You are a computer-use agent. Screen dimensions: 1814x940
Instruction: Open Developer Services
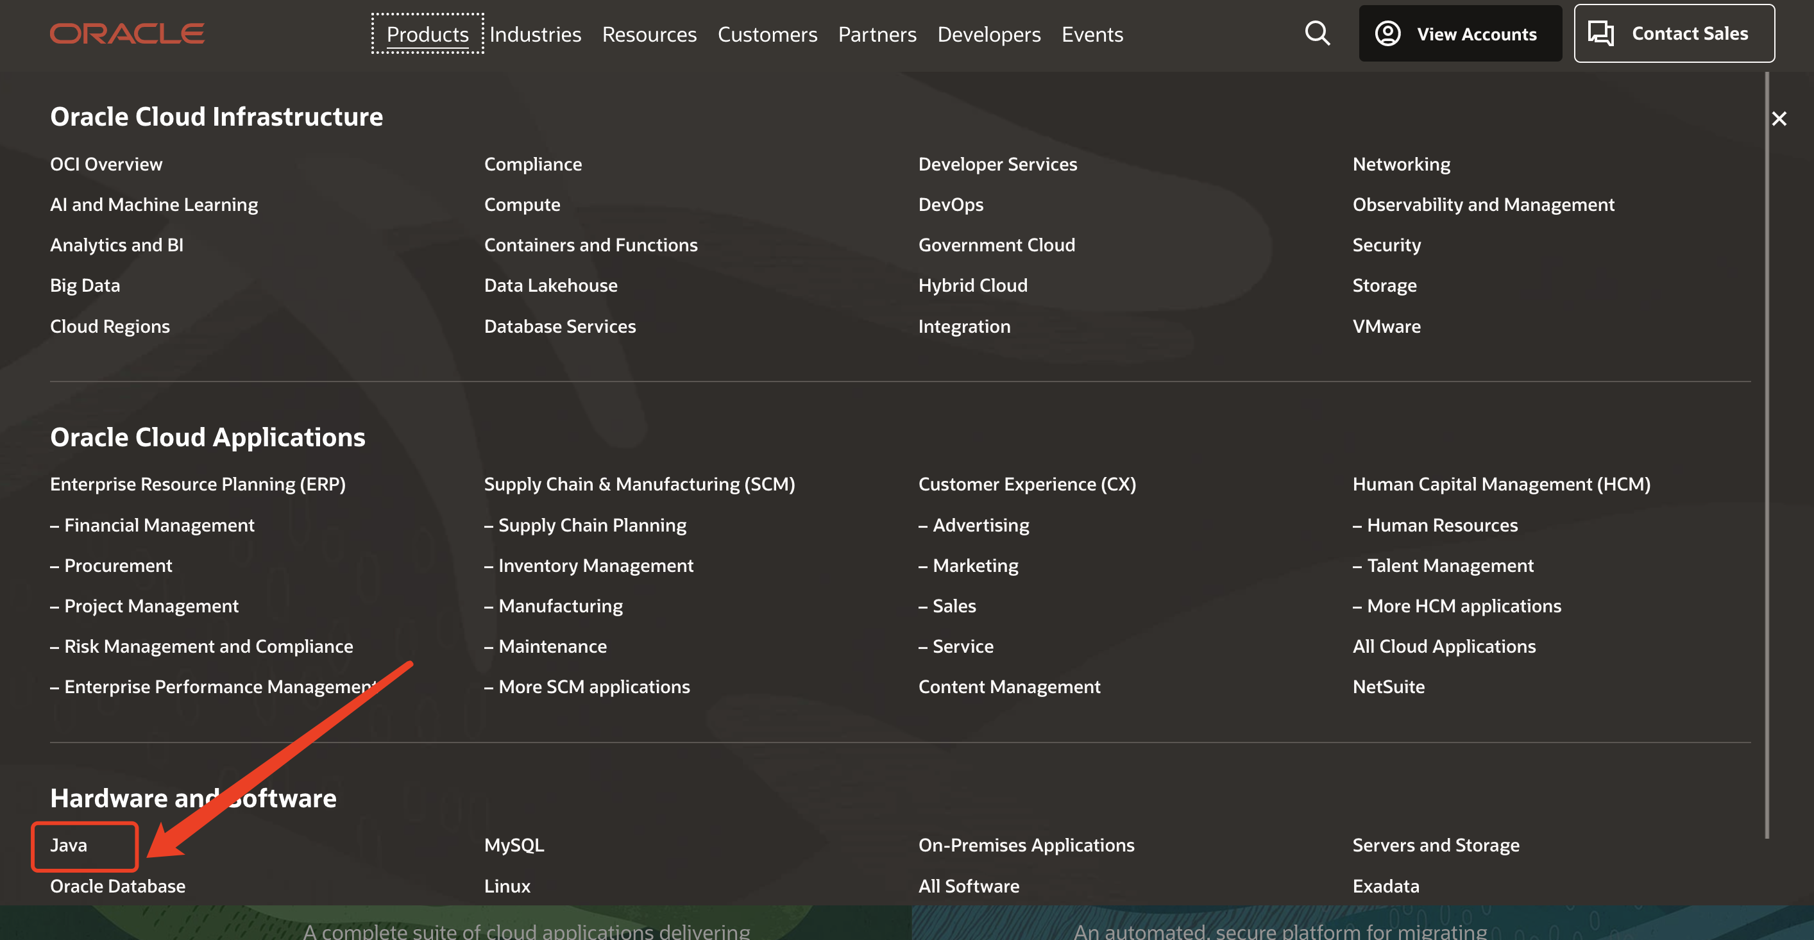998,164
